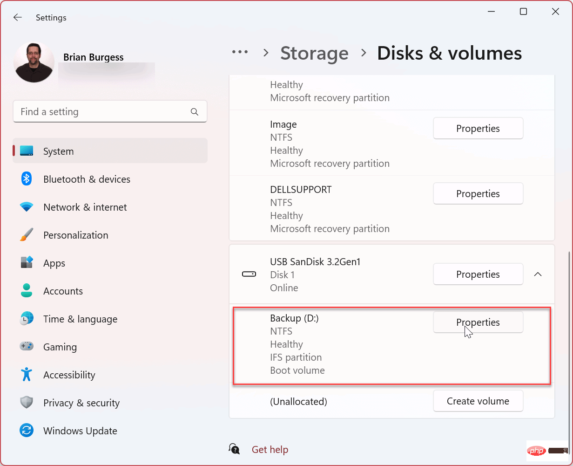Click the Gaming controller icon
573x466 pixels.
27,347
